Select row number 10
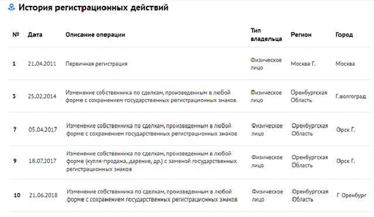374x217 pixels. point(17,195)
